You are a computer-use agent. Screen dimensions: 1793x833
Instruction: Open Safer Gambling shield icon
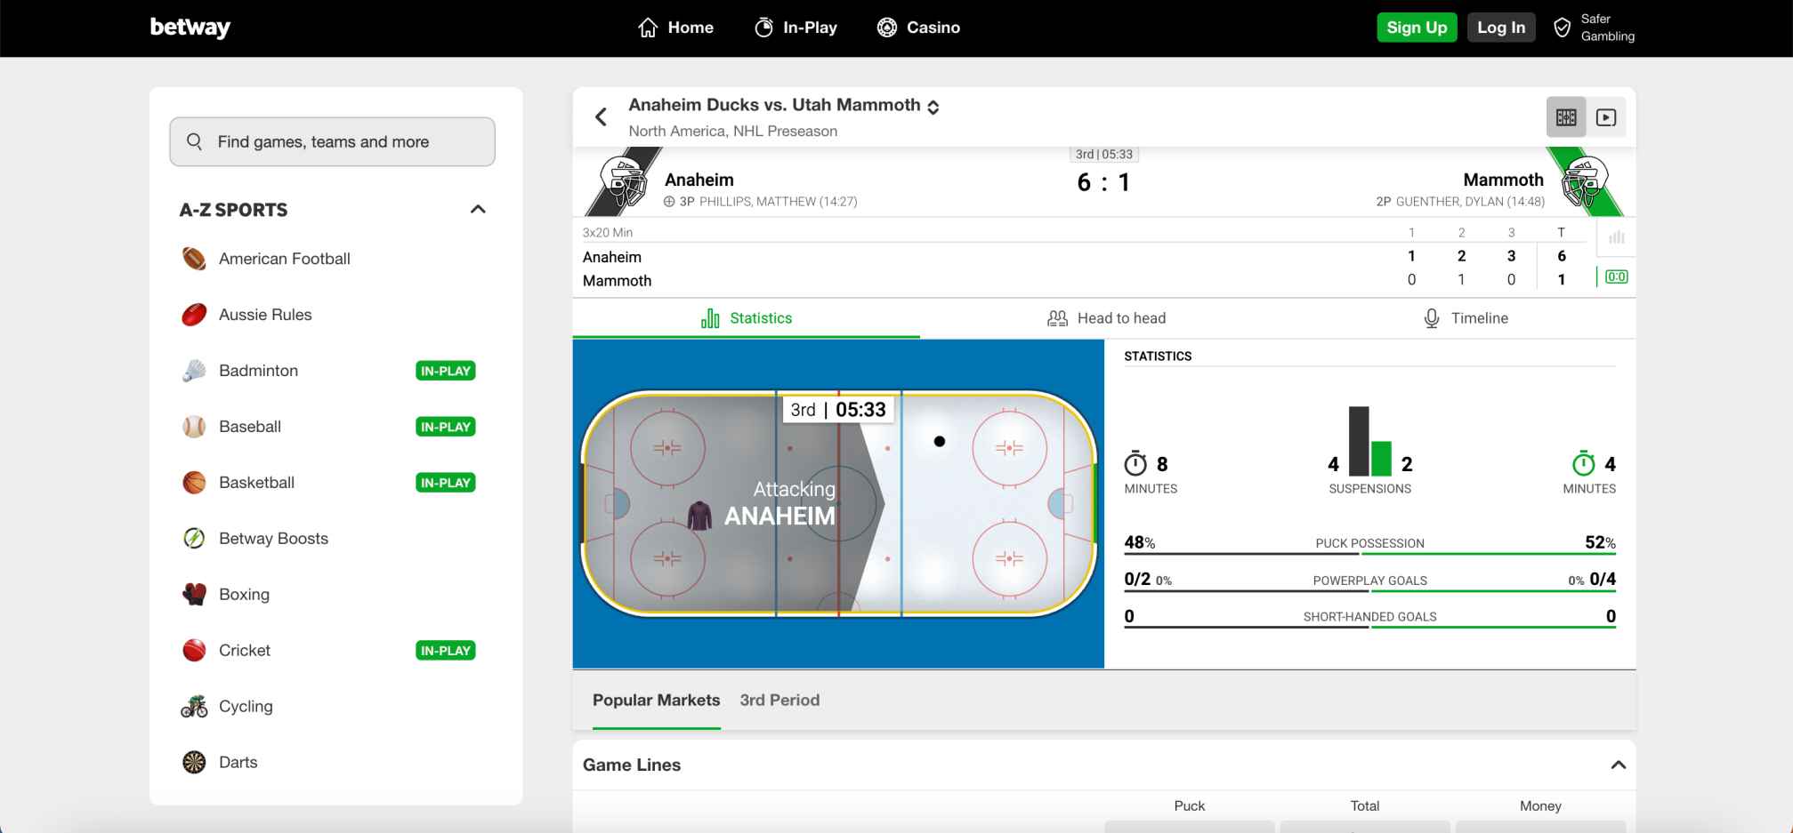[x=1562, y=28]
